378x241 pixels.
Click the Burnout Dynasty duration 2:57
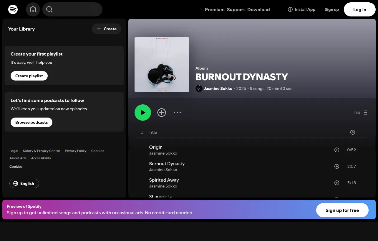(352, 166)
